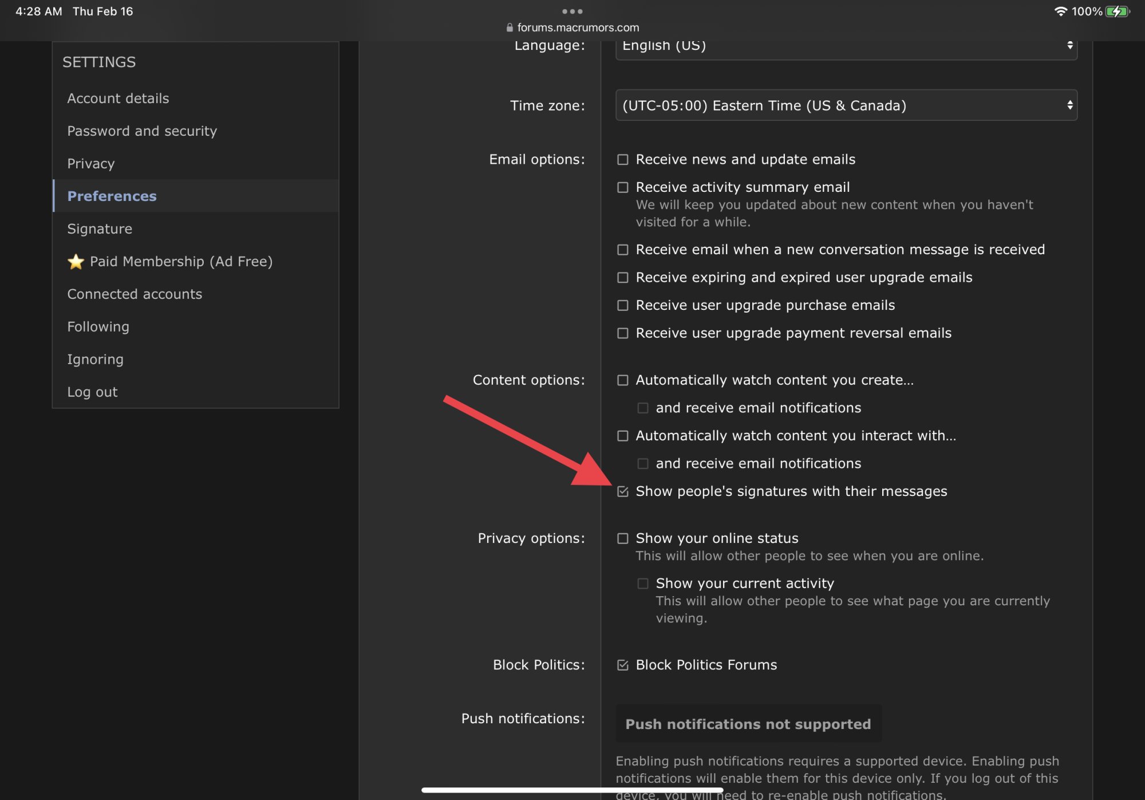Screen dimensions: 1145x800
Task: Tap the battery charging icon
Action: pos(1117,11)
